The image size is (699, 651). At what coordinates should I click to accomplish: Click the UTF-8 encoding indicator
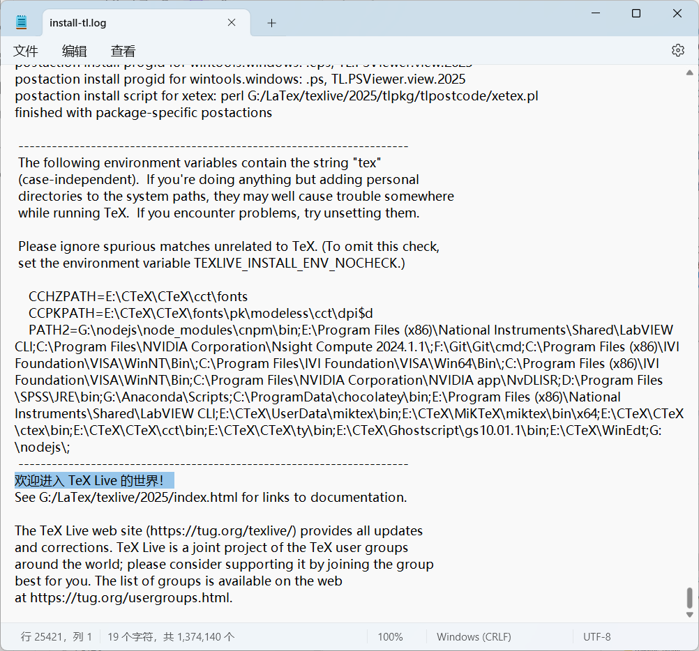[597, 637]
